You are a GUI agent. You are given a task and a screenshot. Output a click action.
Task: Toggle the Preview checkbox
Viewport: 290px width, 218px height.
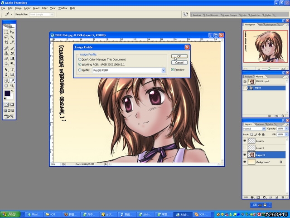173,69
